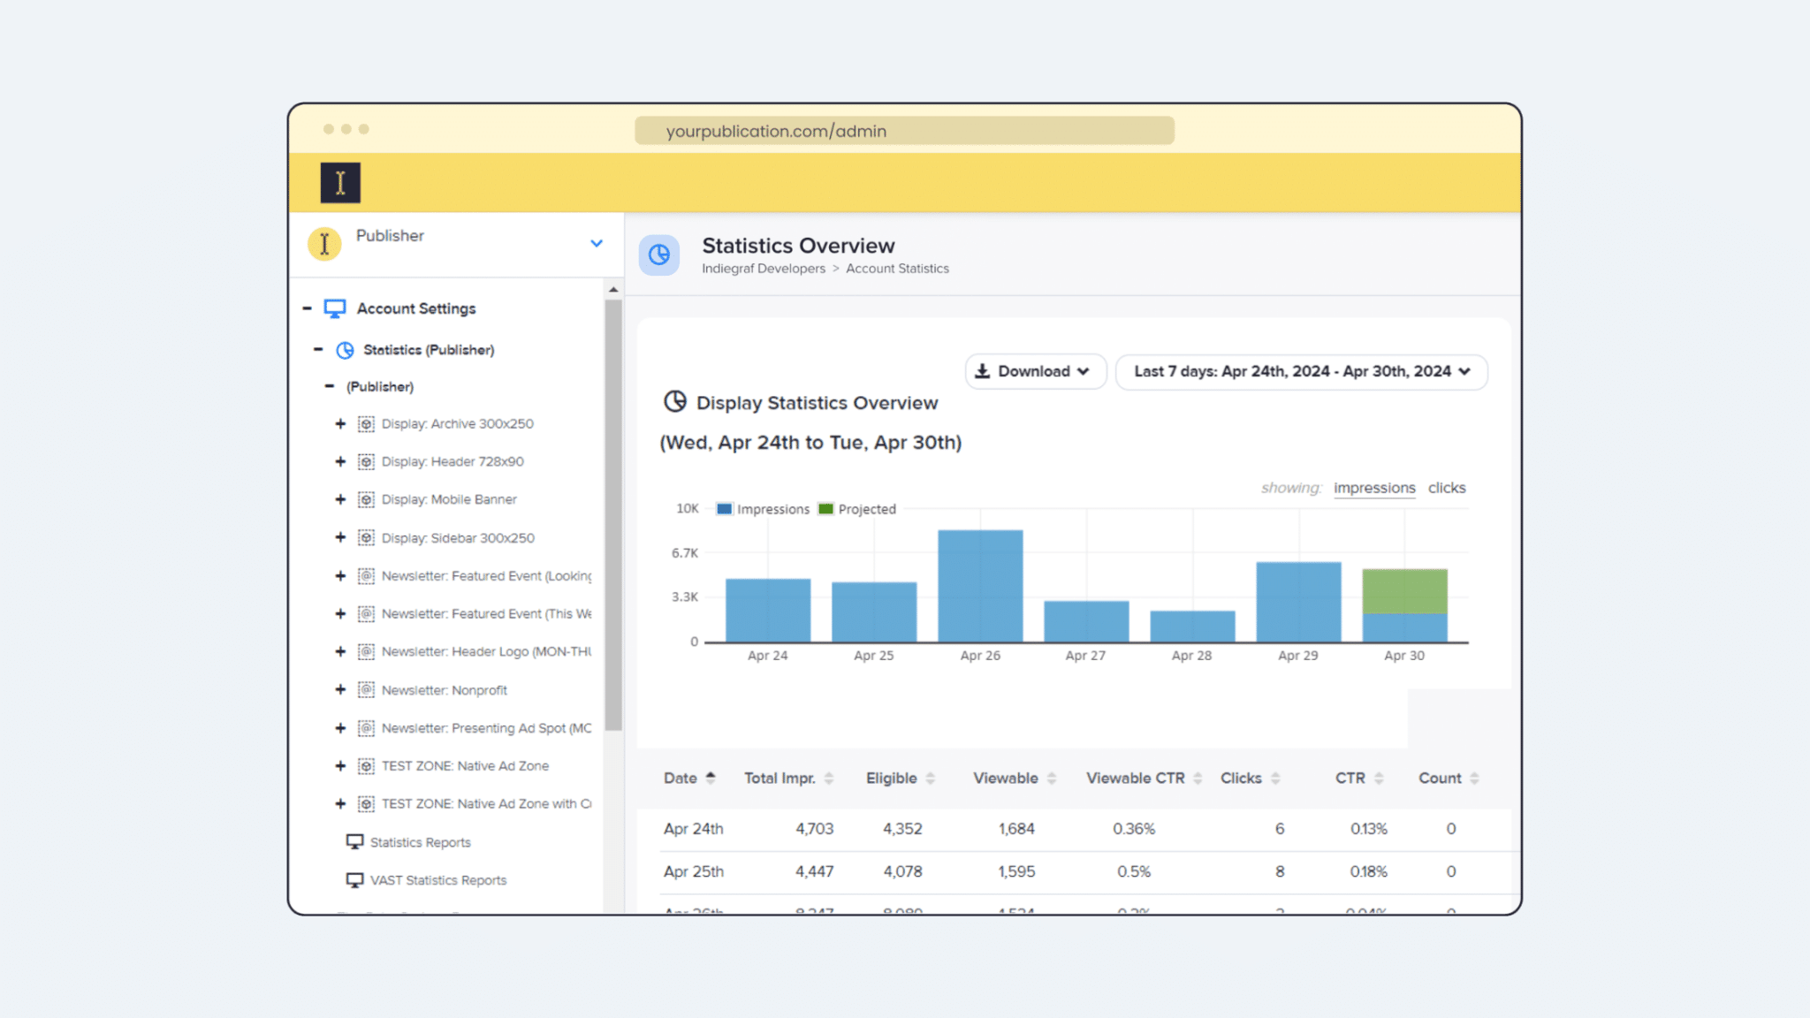Click the pie chart icon beside Statistics Overview header
1810x1018 pixels.
click(x=658, y=254)
